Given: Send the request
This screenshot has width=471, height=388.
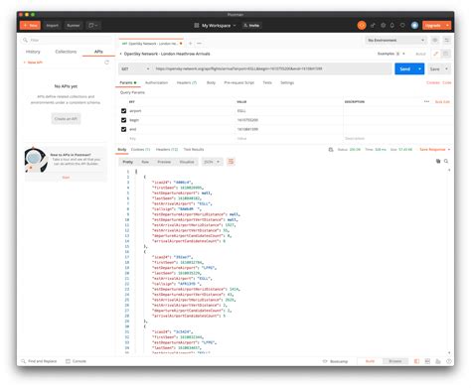Looking at the screenshot, I should [405, 68].
